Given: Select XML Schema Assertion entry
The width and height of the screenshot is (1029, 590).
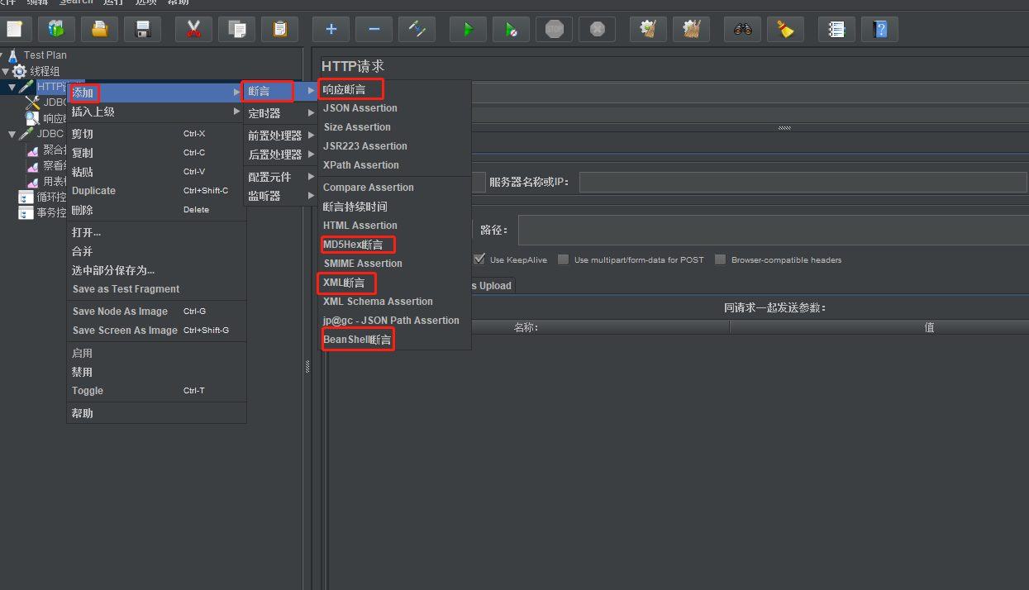Looking at the screenshot, I should point(394,302).
